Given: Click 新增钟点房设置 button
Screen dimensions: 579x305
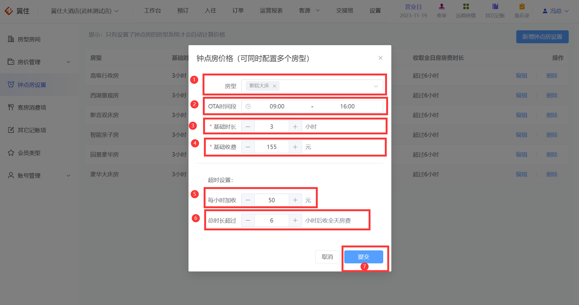Looking at the screenshot, I should coord(542,37).
